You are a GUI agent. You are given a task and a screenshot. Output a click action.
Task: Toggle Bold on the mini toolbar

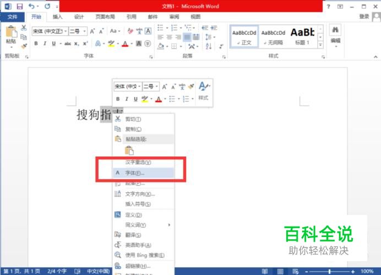click(118, 99)
